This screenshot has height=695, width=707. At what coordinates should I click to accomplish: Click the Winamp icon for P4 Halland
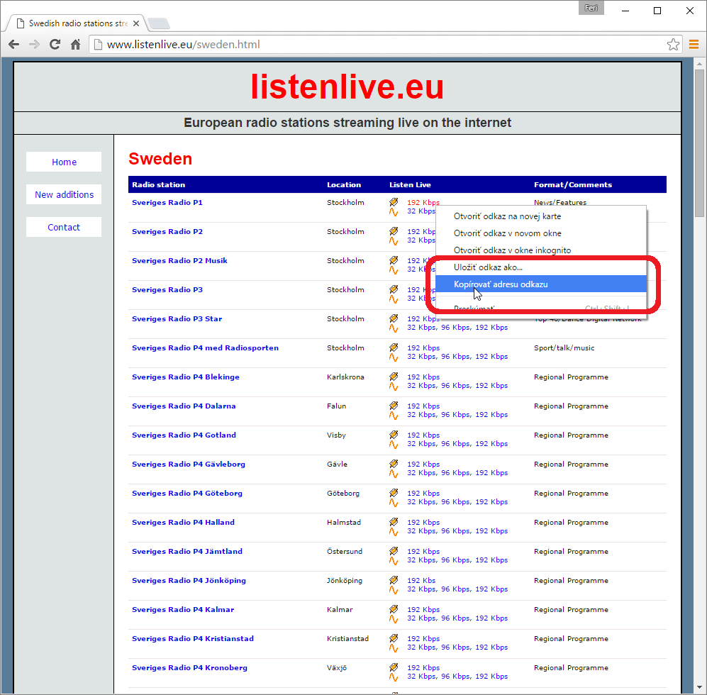pyautogui.click(x=394, y=522)
